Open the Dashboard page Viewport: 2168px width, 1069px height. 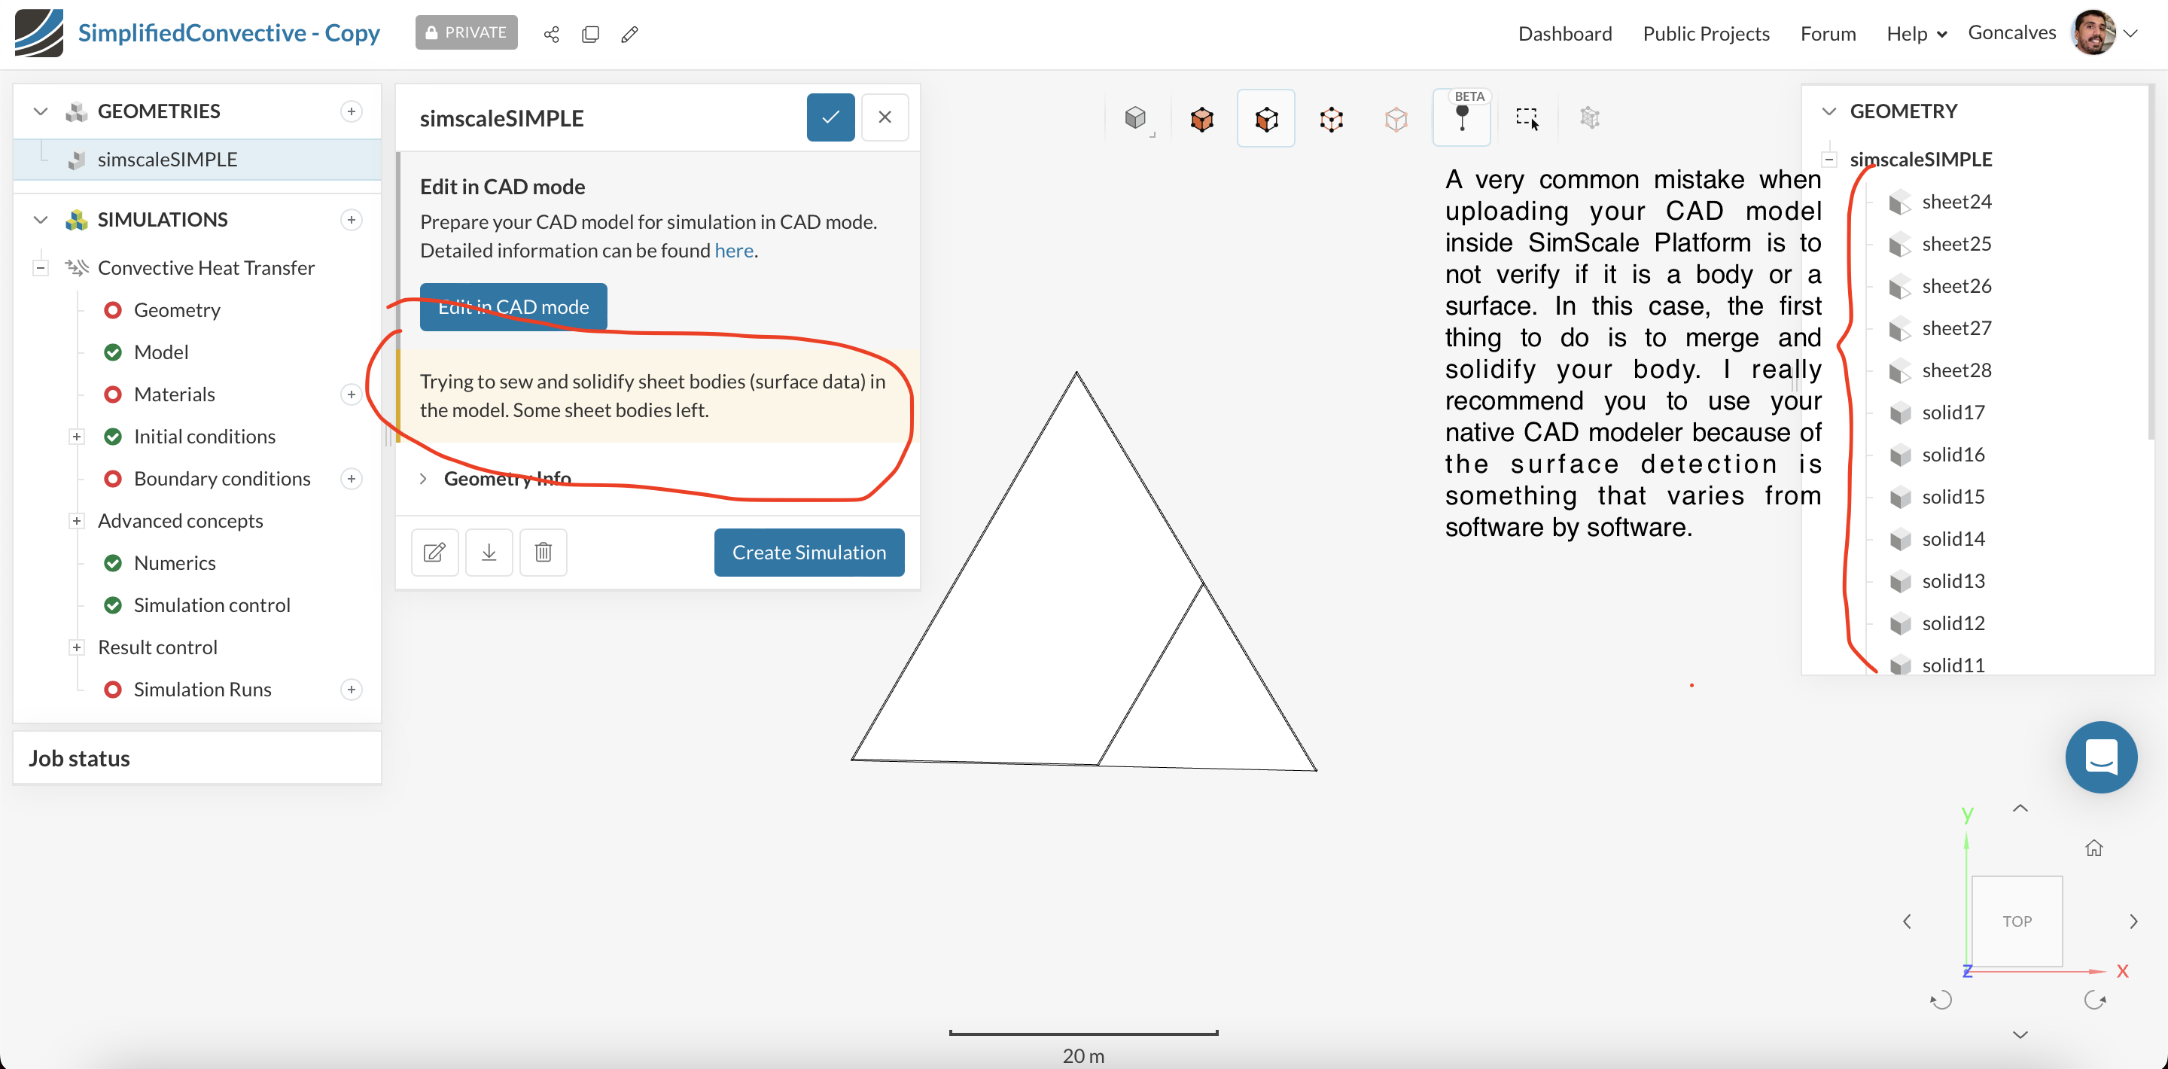(1564, 34)
